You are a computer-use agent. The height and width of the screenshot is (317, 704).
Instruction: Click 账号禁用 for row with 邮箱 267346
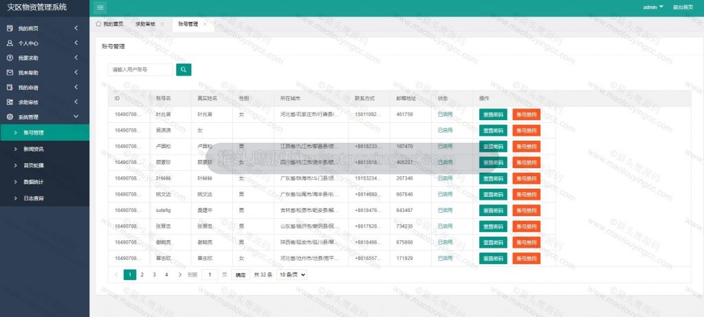click(x=526, y=178)
